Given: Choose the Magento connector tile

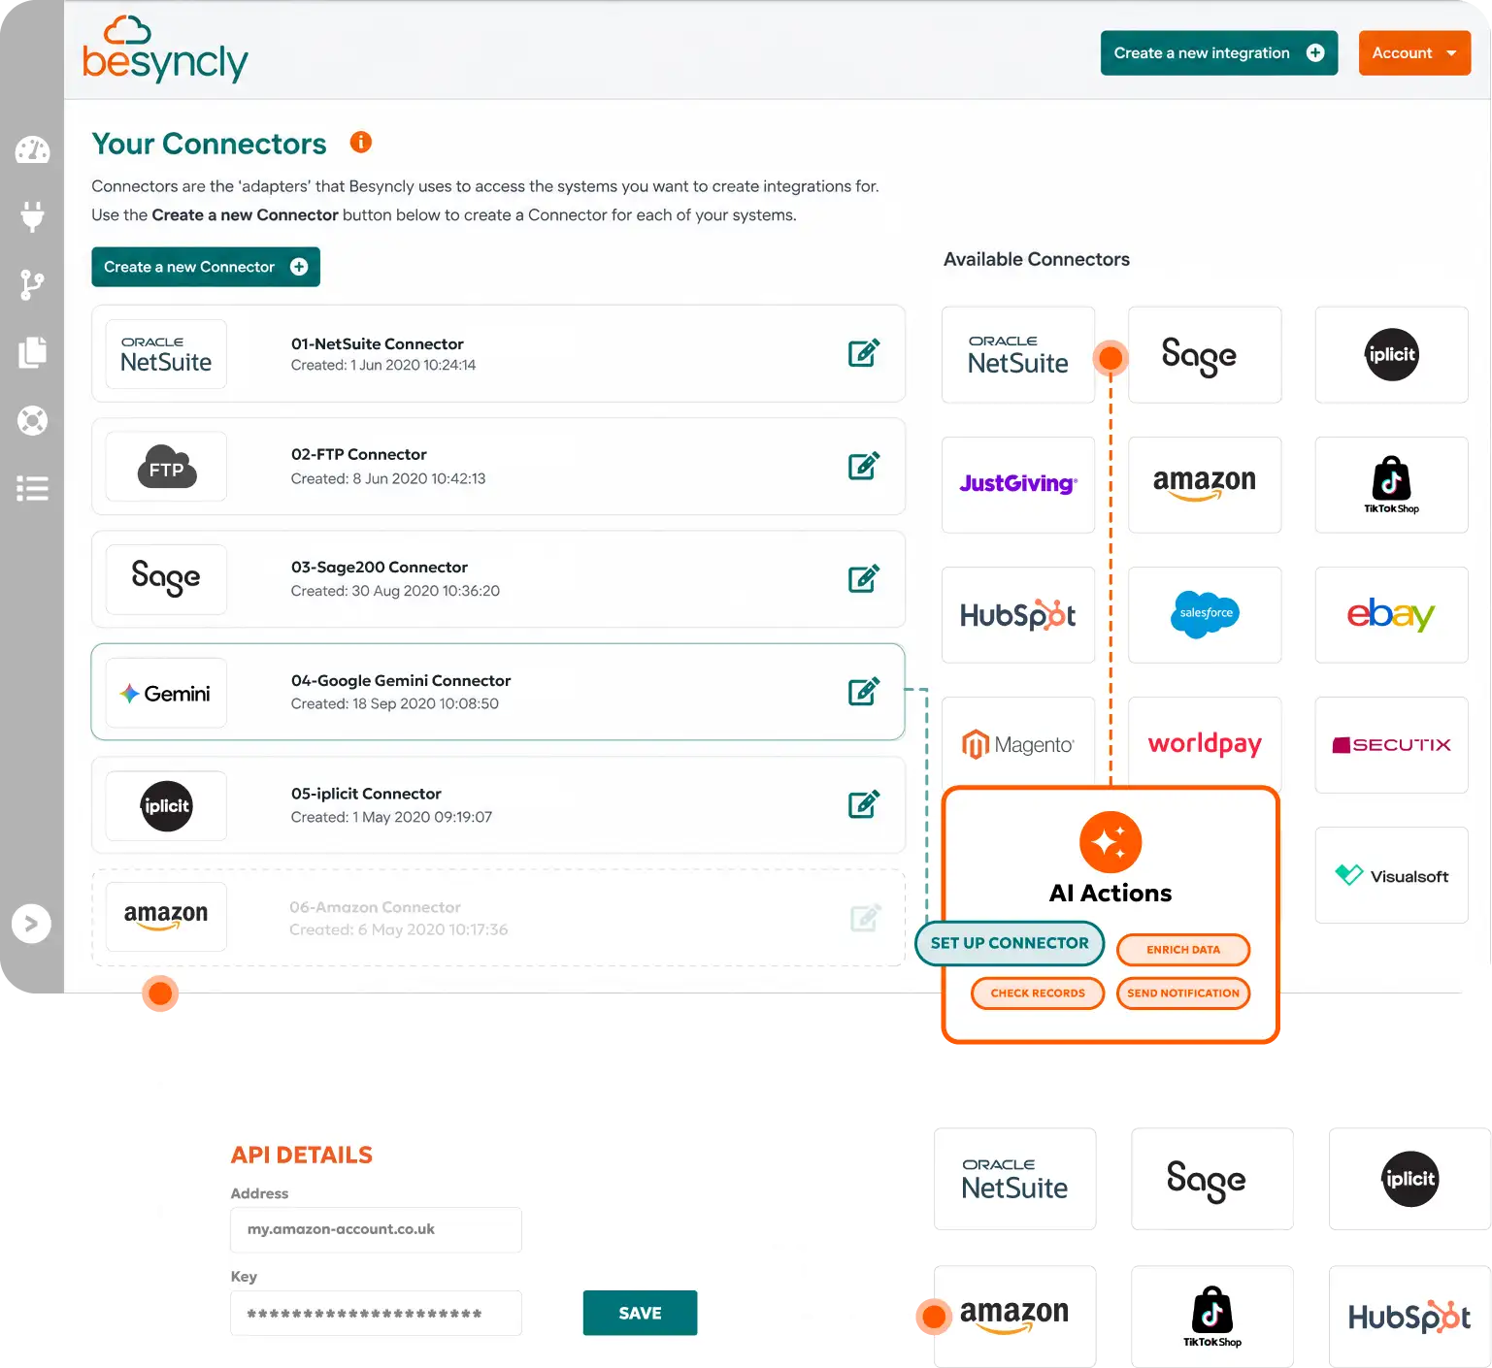Looking at the screenshot, I should point(1018,743).
